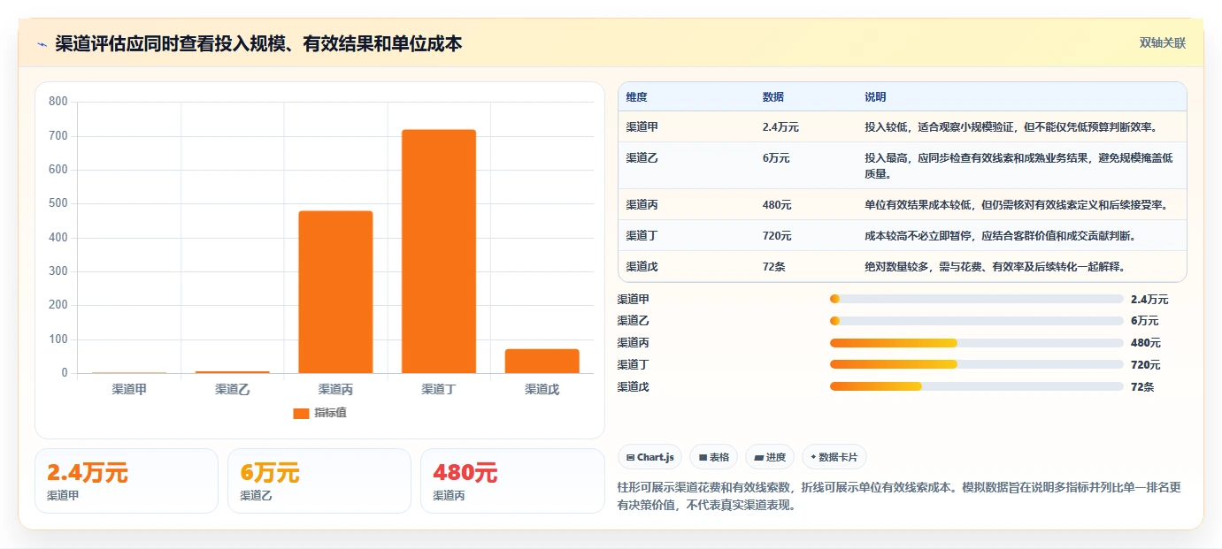
Task: Click the 渠道戊 bar in the chart
Action: (542, 361)
